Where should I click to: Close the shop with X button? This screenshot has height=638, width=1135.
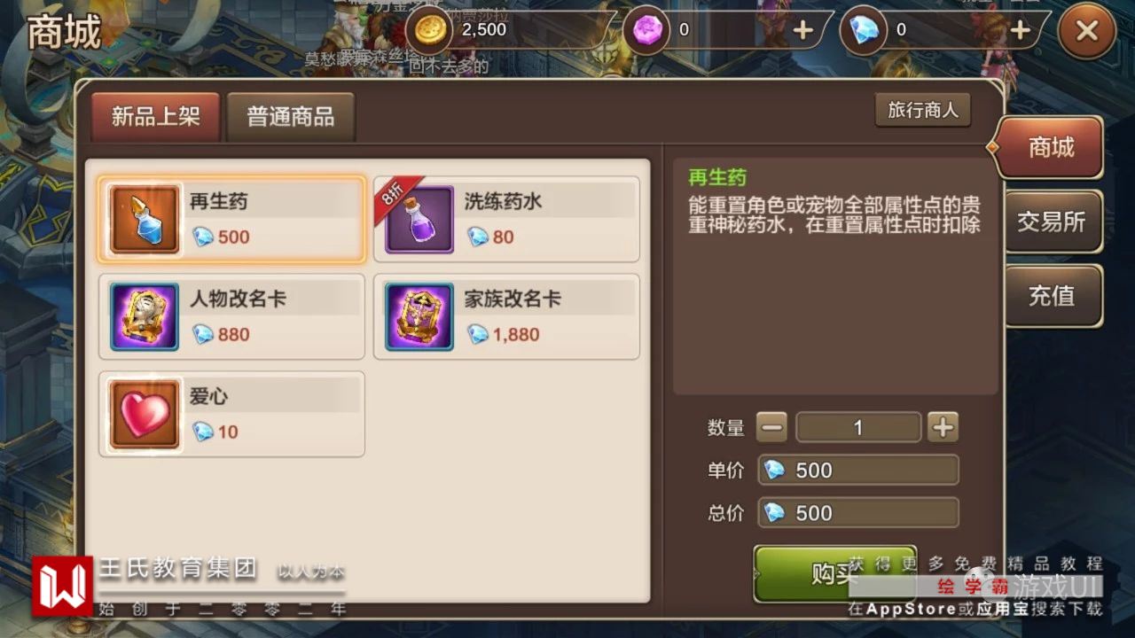click(x=1086, y=31)
